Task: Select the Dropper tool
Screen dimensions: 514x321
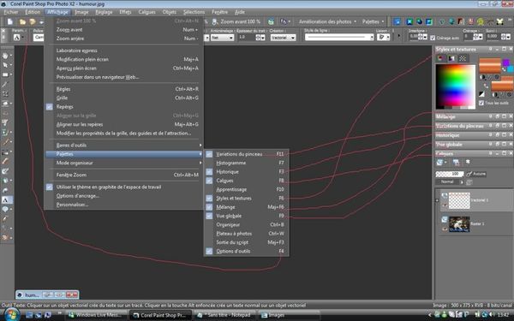Action: [5, 85]
